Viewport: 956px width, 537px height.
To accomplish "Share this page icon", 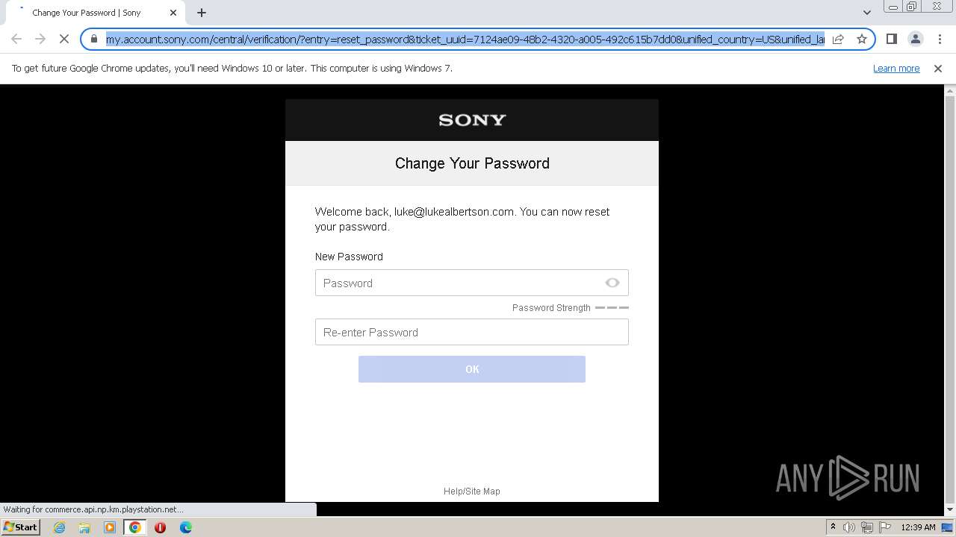I will [x=838, y=39].
